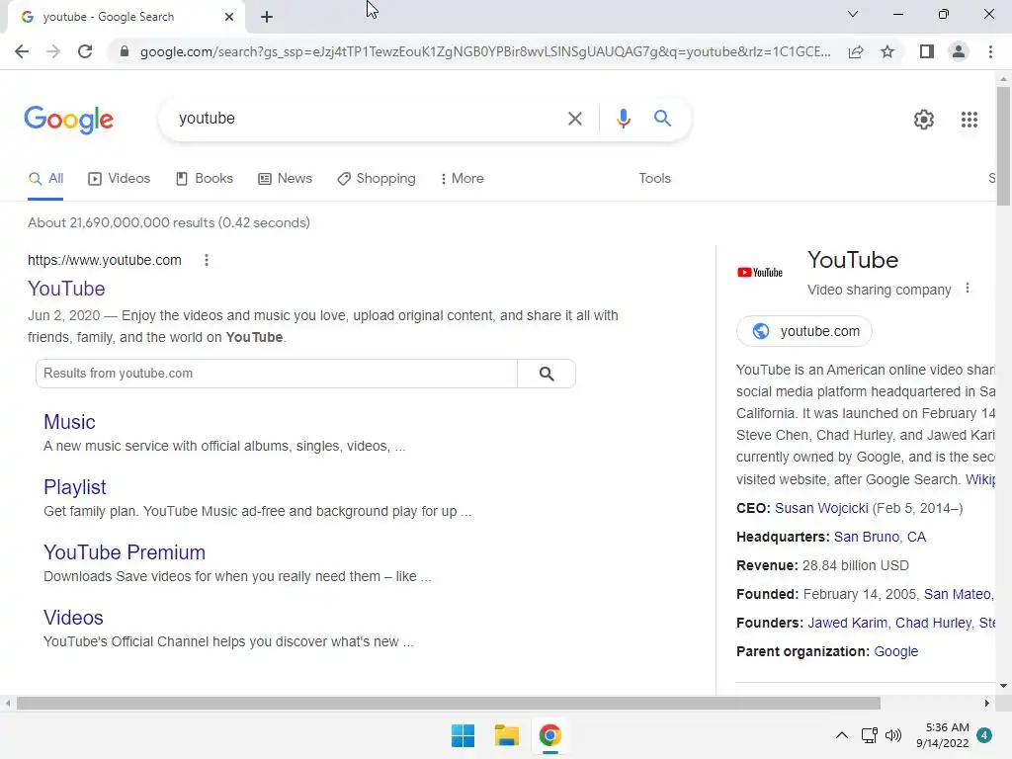
Task: Open the taskbar clock and date
Action: point(943,735)
